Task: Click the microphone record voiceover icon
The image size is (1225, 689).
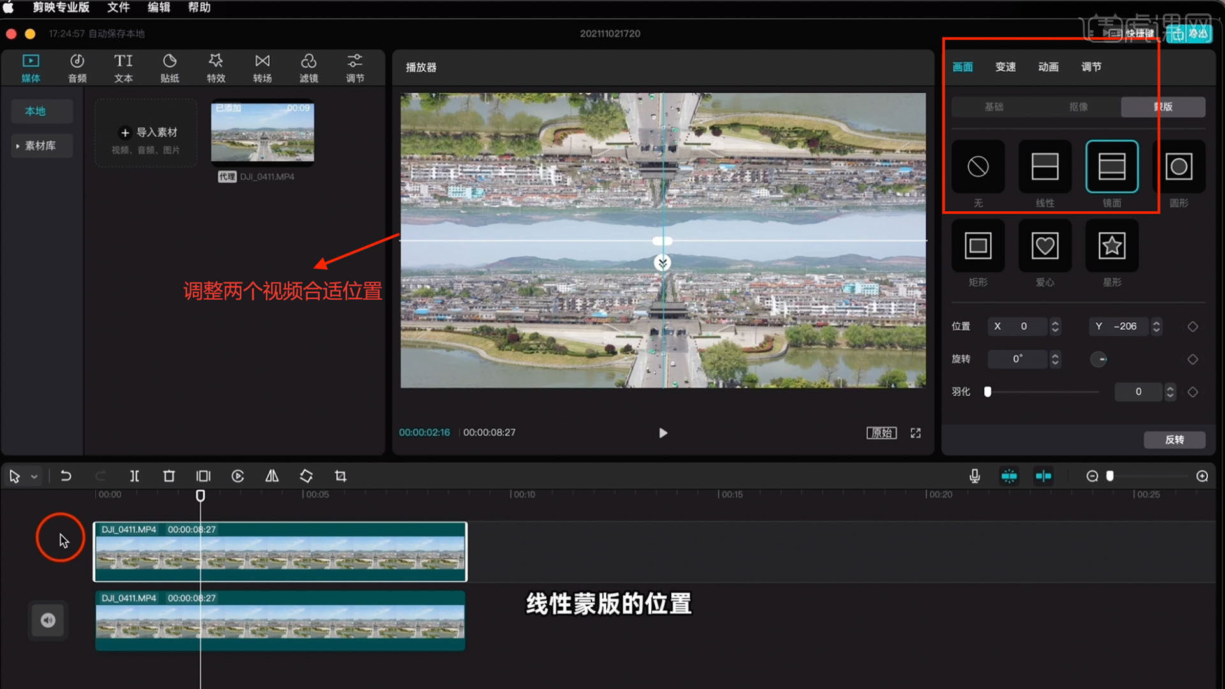Action: 974,476
